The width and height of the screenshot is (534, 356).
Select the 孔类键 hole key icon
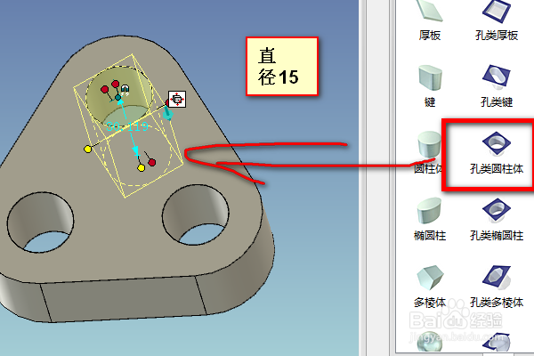pyautogui.click(x=497, y=77)
